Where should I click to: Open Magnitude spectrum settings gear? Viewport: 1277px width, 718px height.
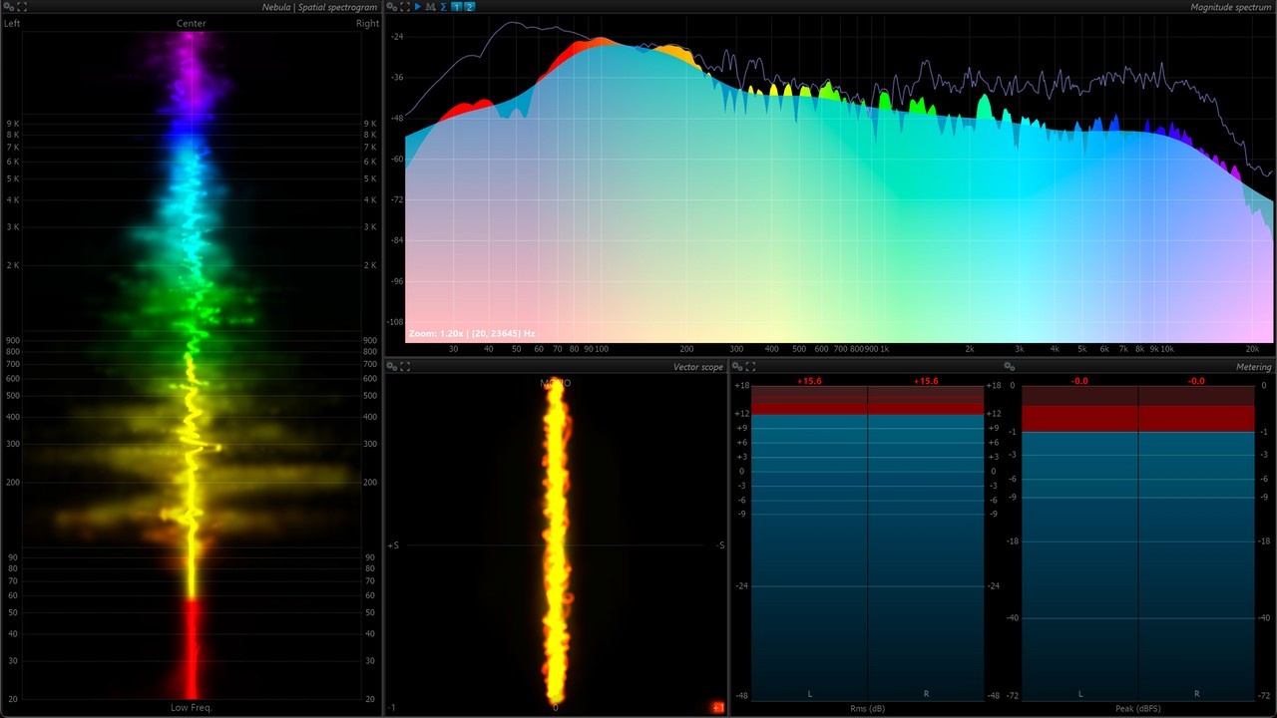392,7
